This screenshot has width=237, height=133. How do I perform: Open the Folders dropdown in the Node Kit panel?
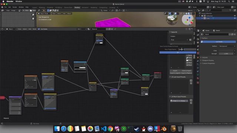179,40
